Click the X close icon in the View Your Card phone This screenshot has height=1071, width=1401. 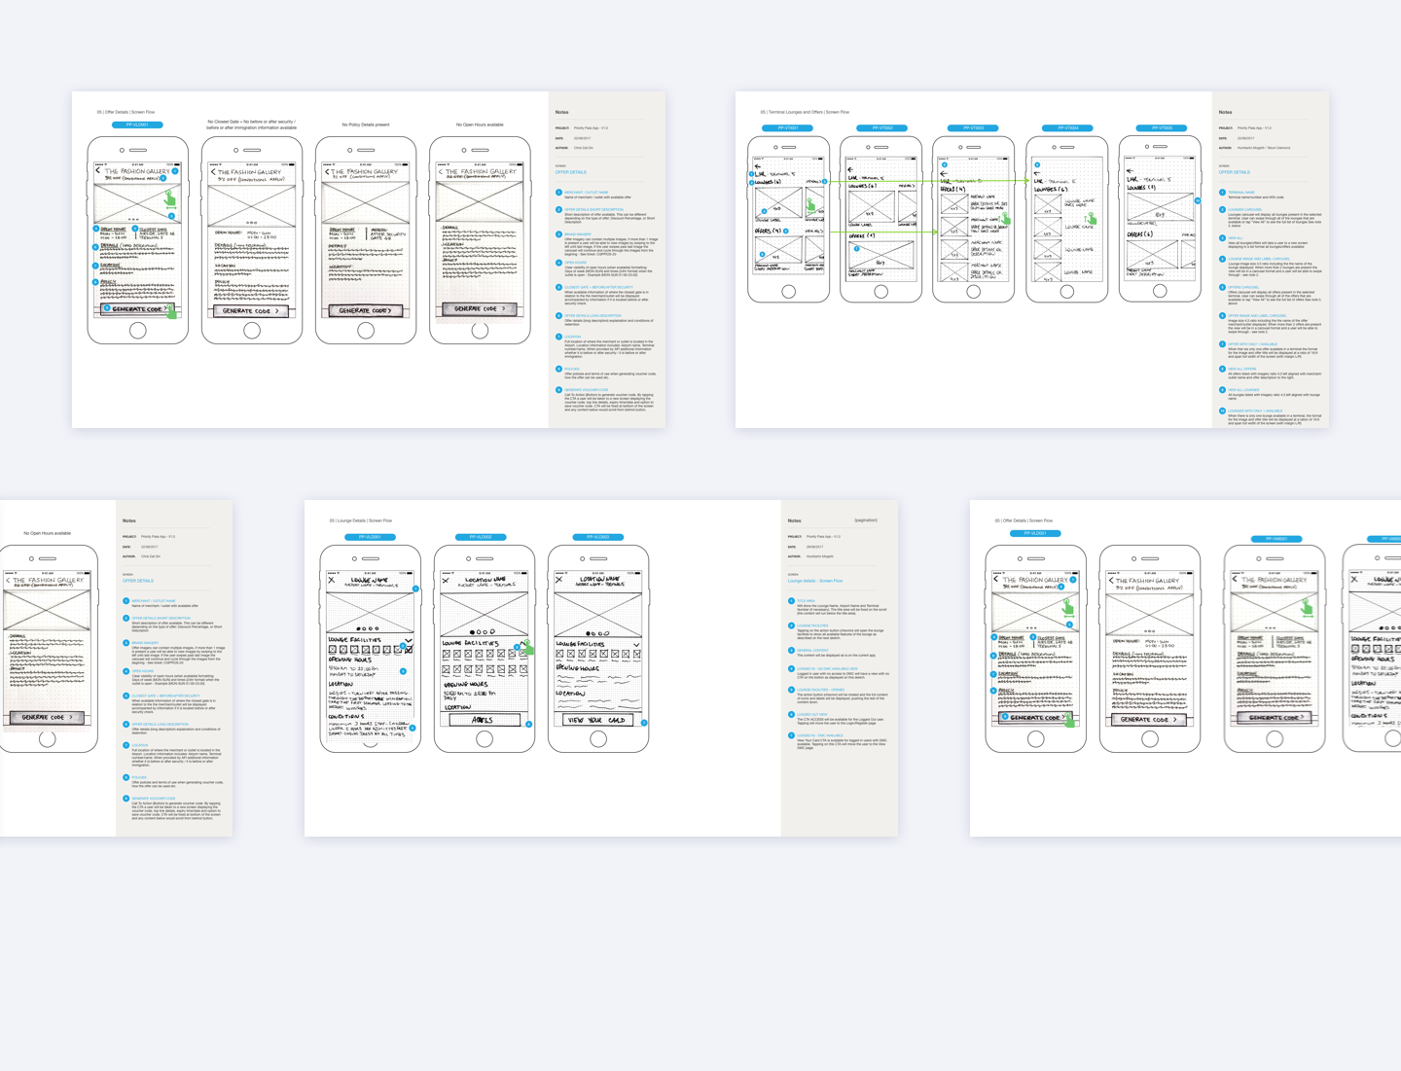pos(559,580)
